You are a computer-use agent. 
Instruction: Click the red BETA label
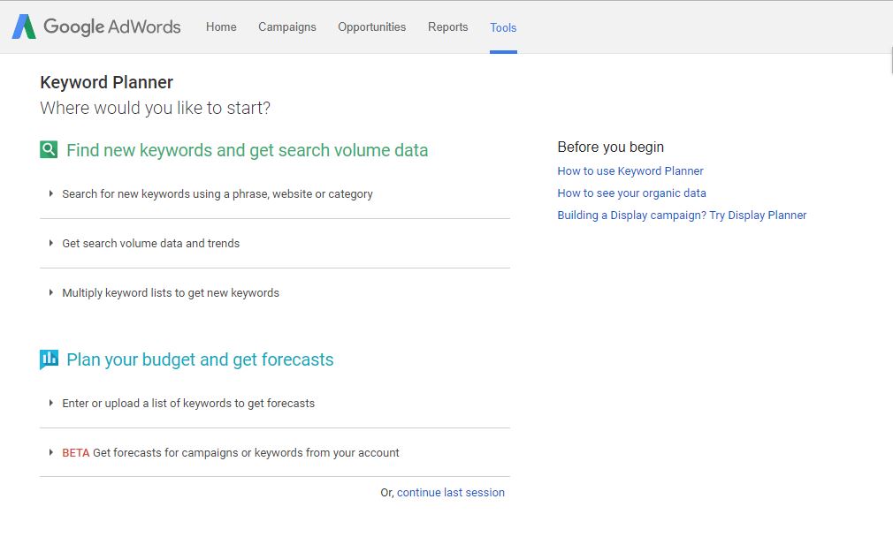pos(76,453)
